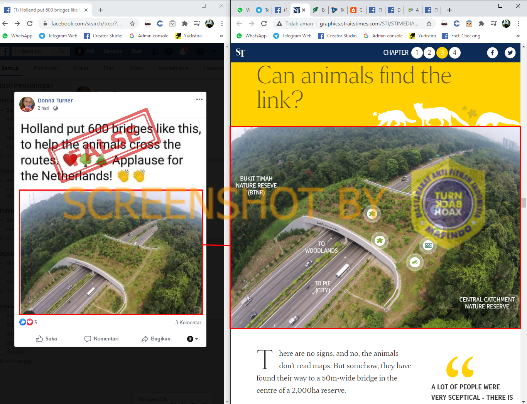Reload page in right Straits Times window
Viewport: 527px width, 404px height.
(264, 23)
